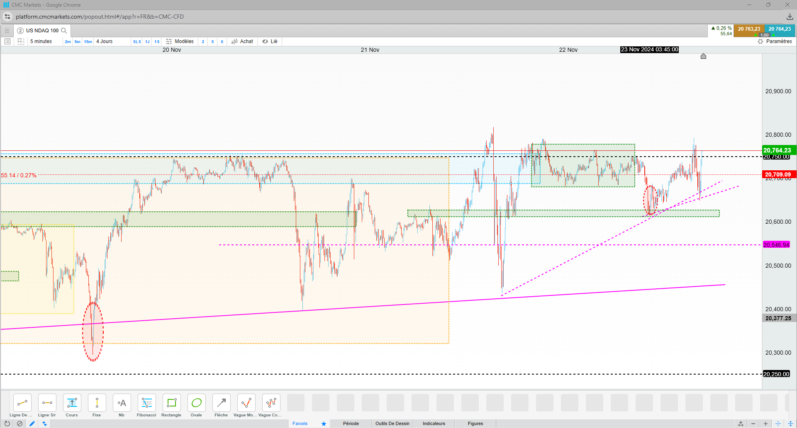
Task: Select the Ovale drawing tool
Action: [x=196, y=403]
